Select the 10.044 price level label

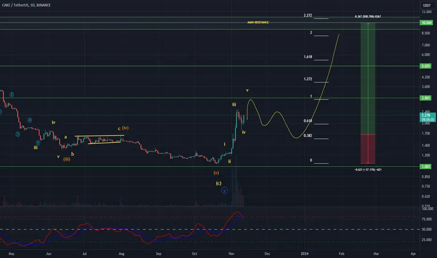click(x=426, y=23)
